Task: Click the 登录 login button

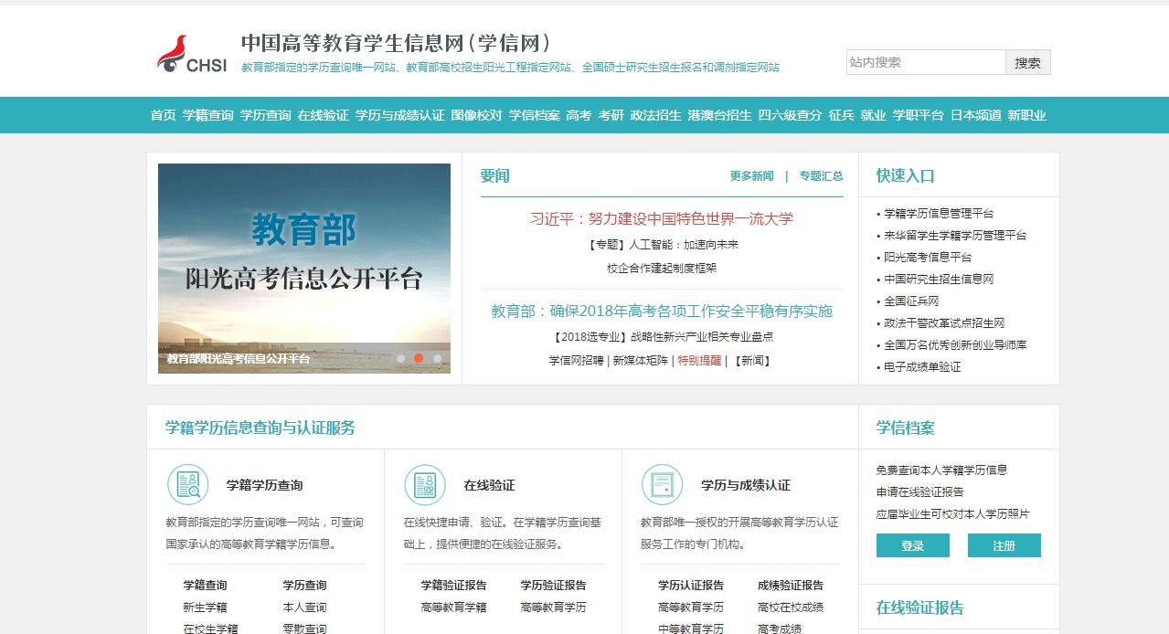Action: click(912, 545)
